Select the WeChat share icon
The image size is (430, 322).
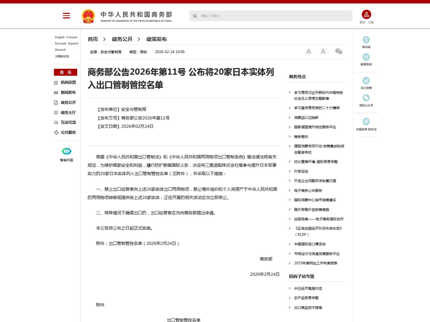point(339,51)
